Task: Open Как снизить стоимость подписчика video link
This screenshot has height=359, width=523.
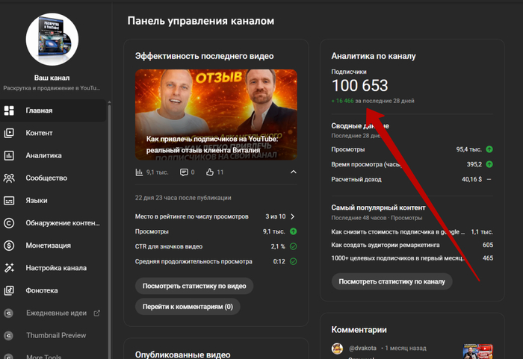Action: (x=397, y=232)
